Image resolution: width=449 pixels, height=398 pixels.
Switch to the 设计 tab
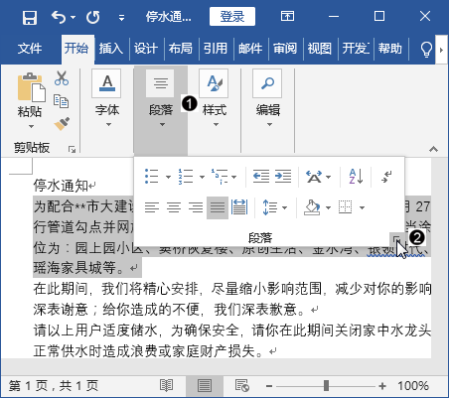coord(146,49)
